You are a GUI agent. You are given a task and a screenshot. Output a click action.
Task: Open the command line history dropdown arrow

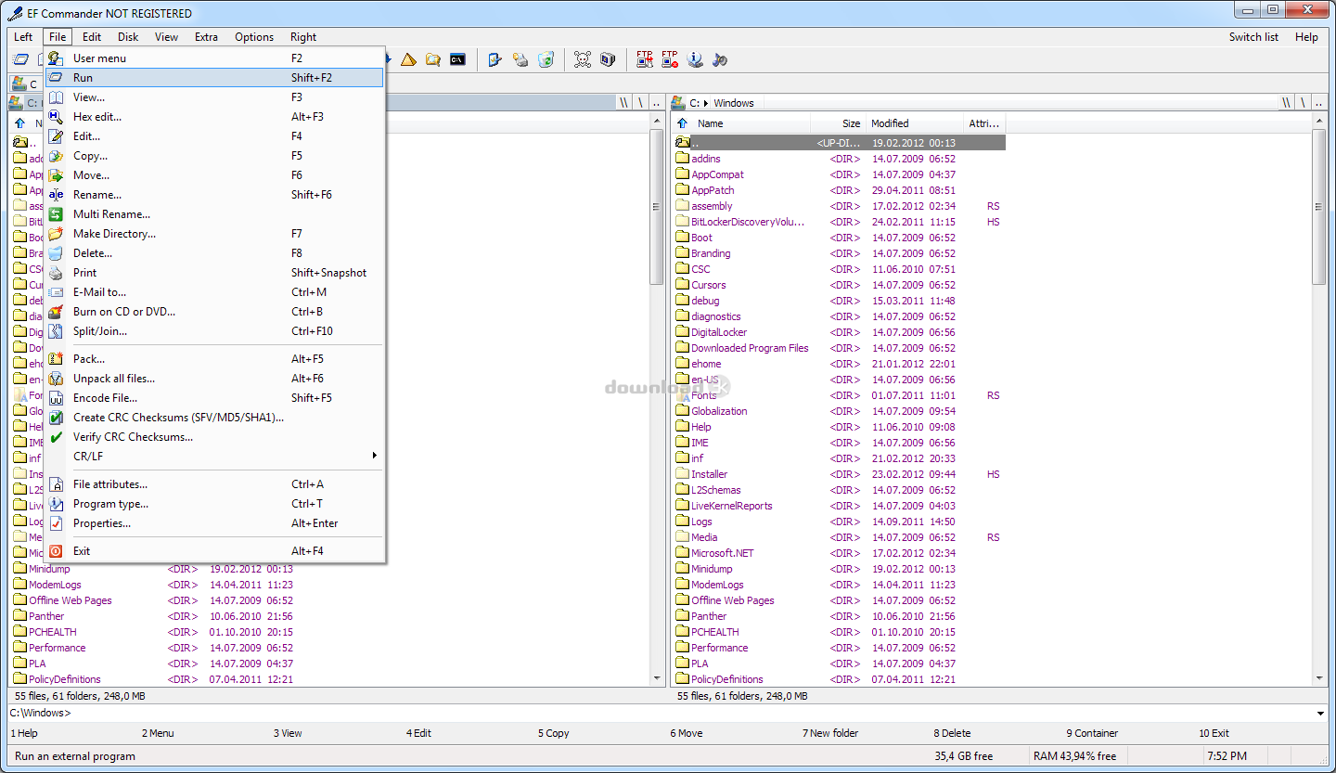point(1321,714)
